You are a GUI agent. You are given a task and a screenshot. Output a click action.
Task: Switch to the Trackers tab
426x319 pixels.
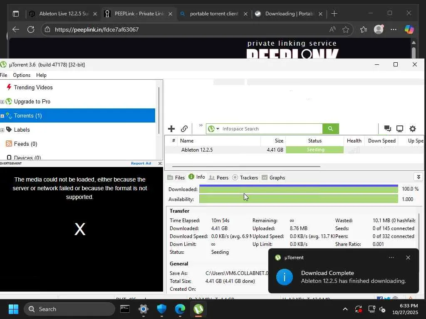point(245,178)
